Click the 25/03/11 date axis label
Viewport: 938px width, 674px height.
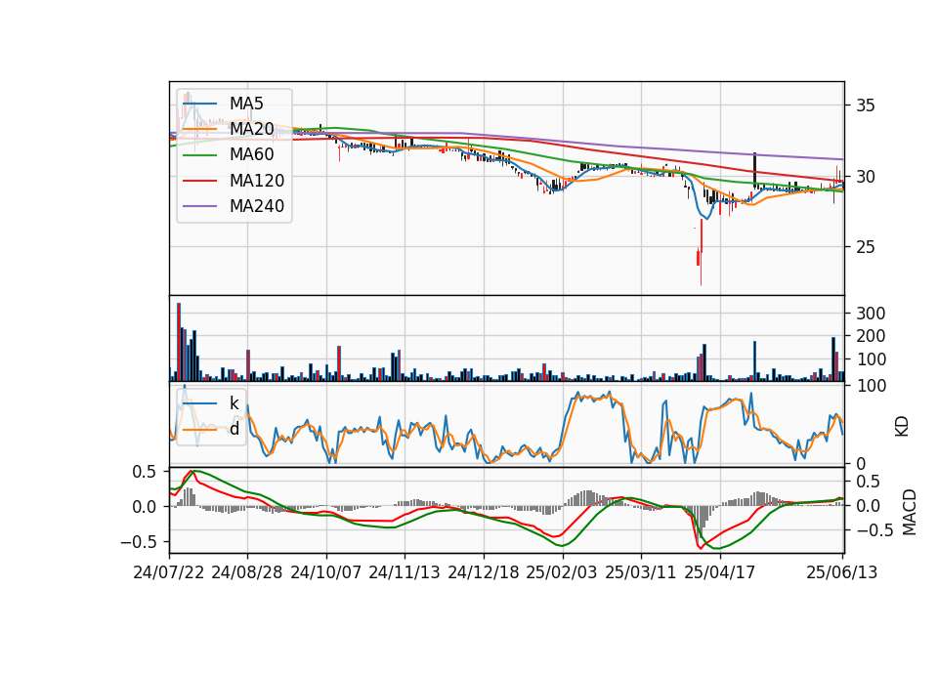(x=641, y=572)
